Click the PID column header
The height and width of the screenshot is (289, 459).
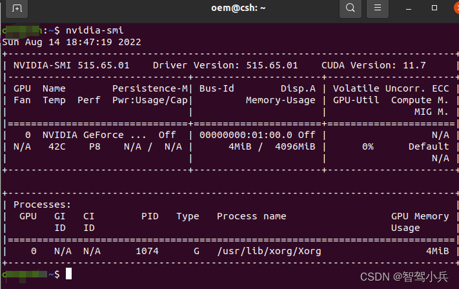pyautogui.click(x=150, y=216)
